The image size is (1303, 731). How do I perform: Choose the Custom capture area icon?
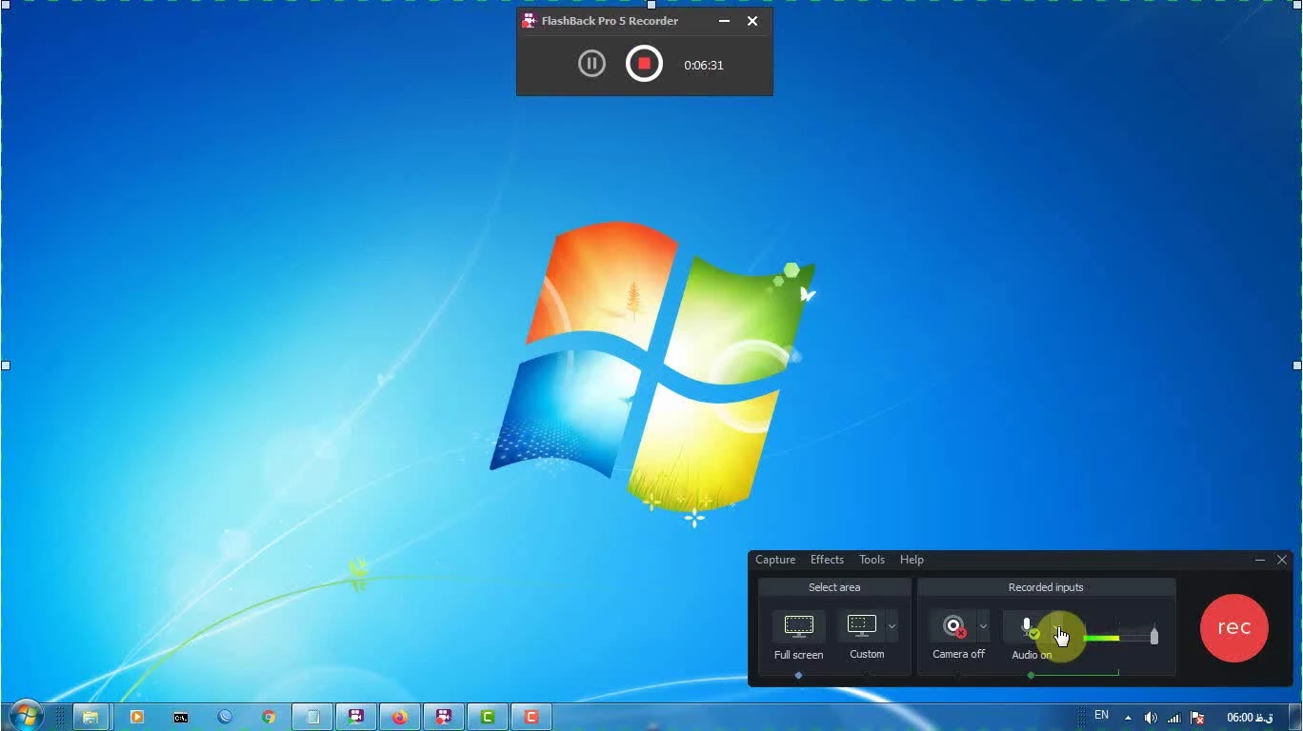pyautogui.click(x=861, y=626)
